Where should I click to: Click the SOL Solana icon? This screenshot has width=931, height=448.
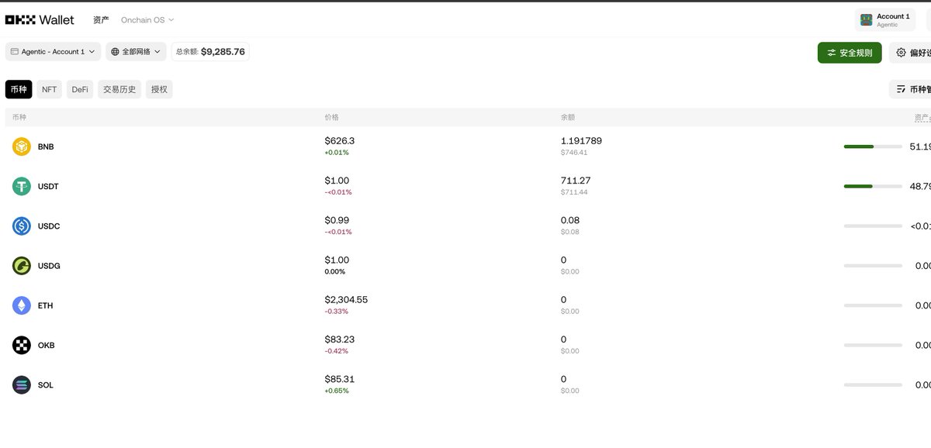(22, 384)
